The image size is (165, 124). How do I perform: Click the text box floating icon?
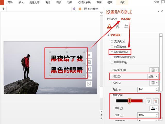click(x=89, y=69)
